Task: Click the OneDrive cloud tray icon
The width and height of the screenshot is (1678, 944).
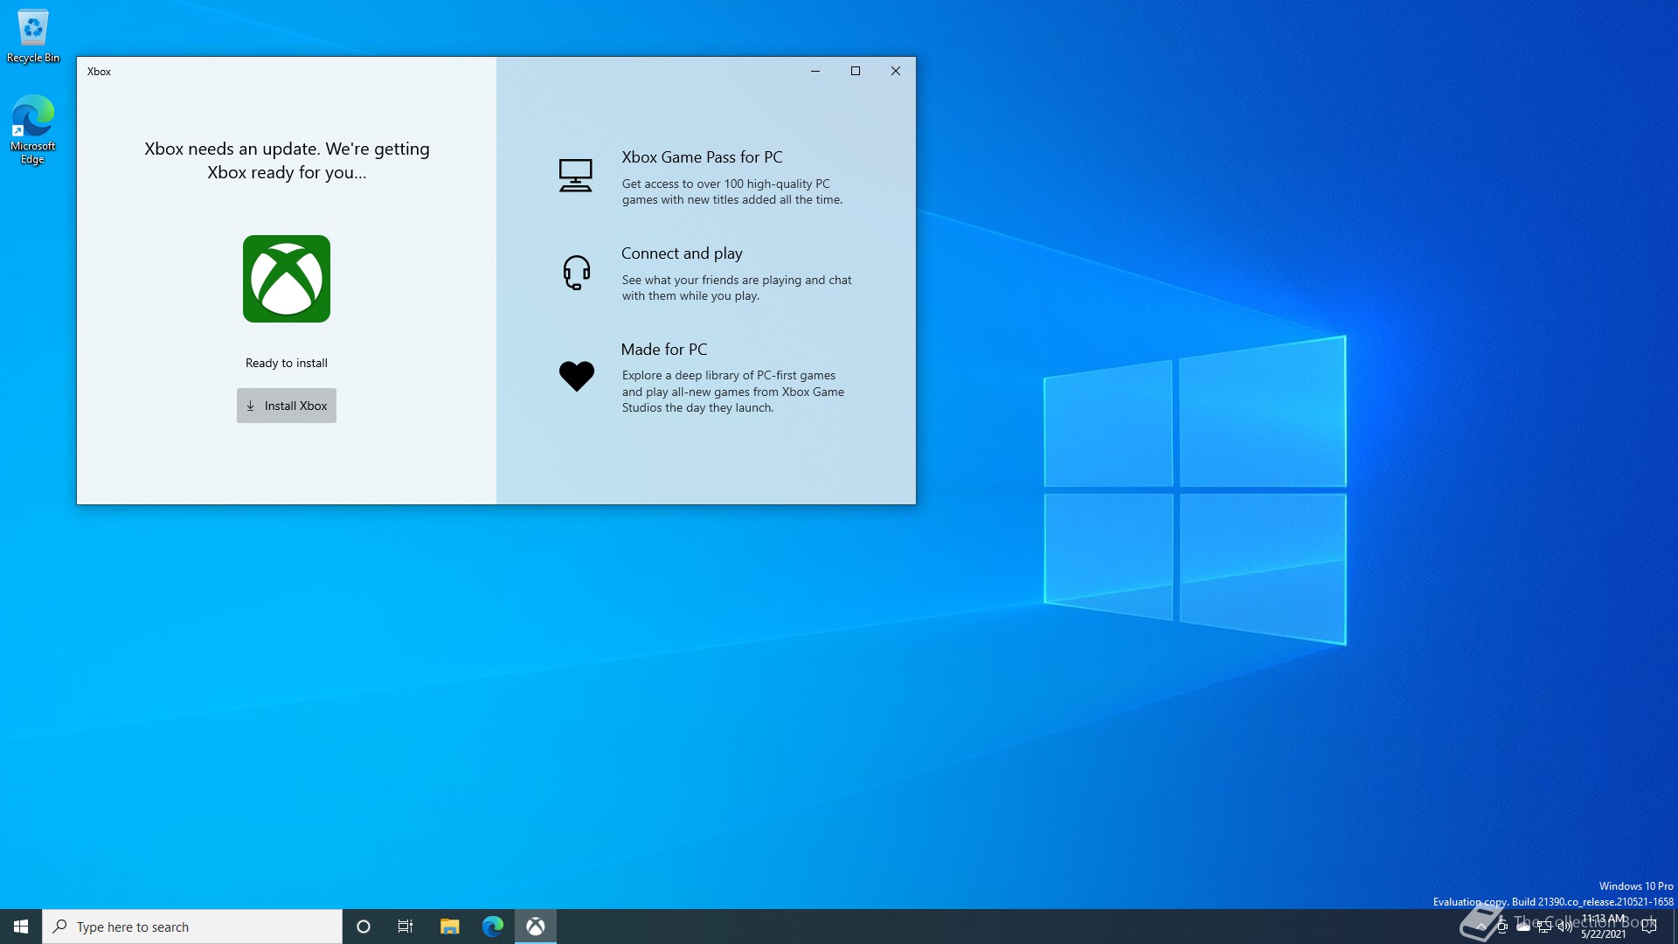Action: click(x=1523, y=927)
